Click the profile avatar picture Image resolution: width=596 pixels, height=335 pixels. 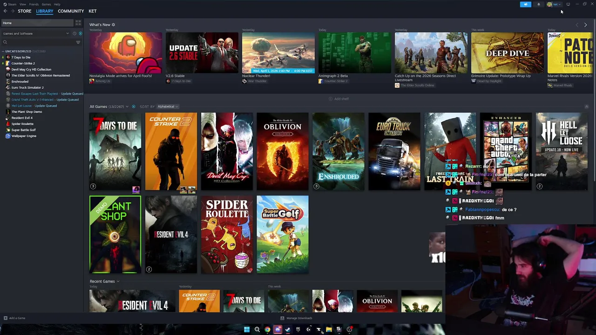coord(549,4)
